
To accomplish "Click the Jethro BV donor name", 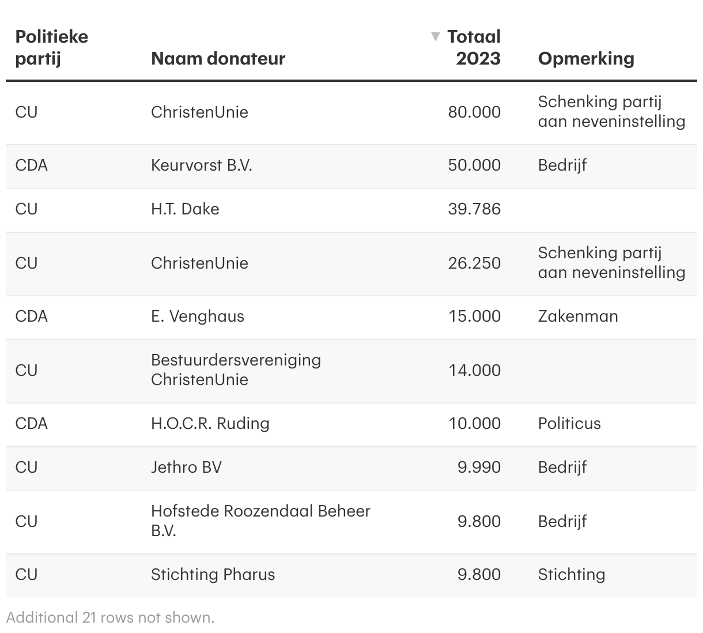I will 186,467.
